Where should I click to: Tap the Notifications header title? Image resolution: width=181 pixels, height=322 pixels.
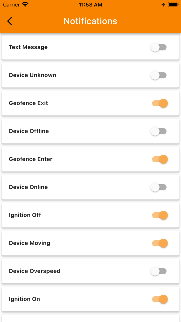pos(90,21)
